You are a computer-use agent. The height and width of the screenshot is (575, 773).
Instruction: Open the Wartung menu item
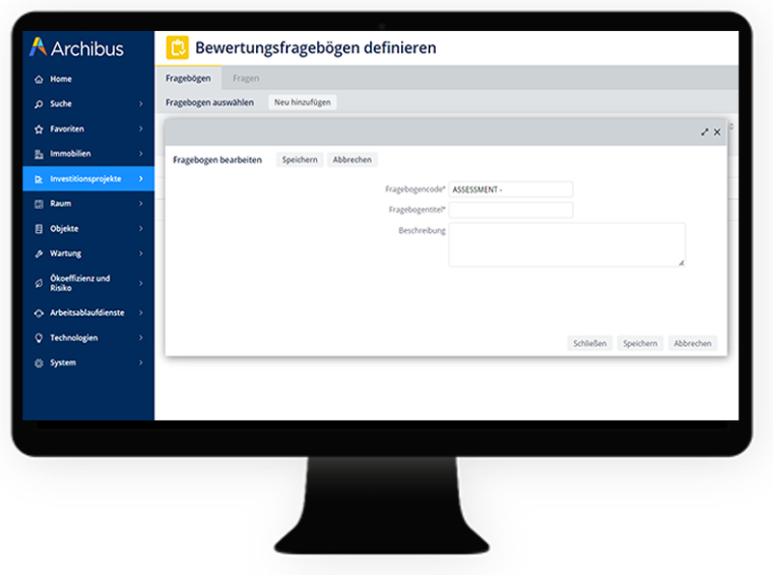pyautogui.click(x=88, y=253)
